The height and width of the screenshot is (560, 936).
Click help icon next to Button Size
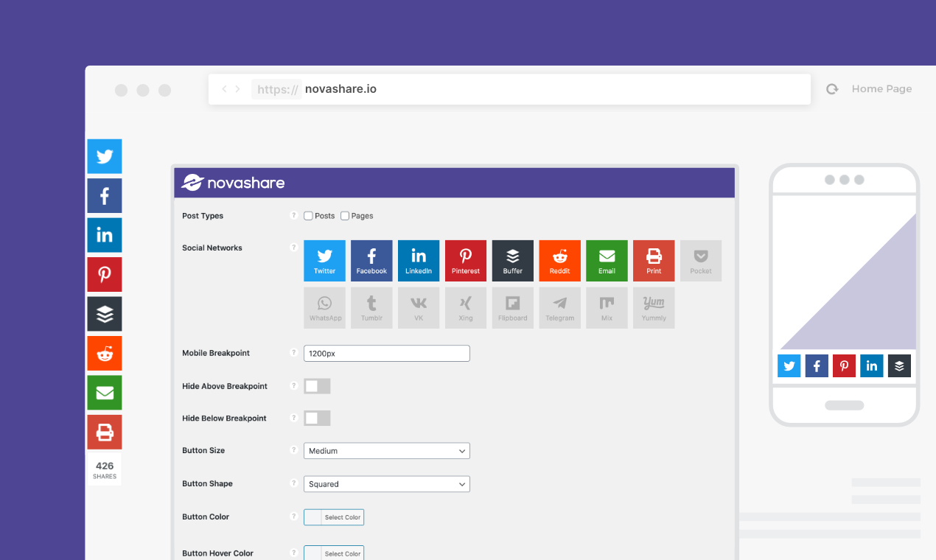pos(293,450)
